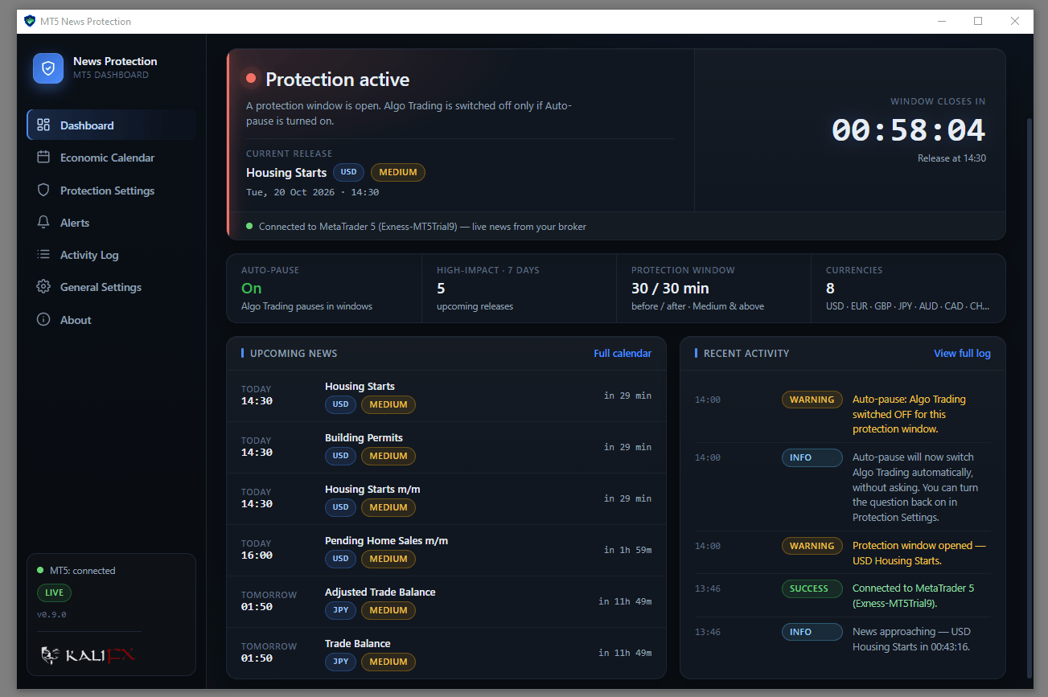Click the 00:58:04 countdown timer
This screenshot has height=697, width=1048.
click(x=908, y=130)
